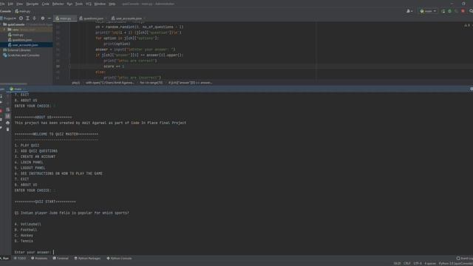This screenshot has height=266, width=473.
Task: Click Python interpreter in status bar
Action: (456, 264)
